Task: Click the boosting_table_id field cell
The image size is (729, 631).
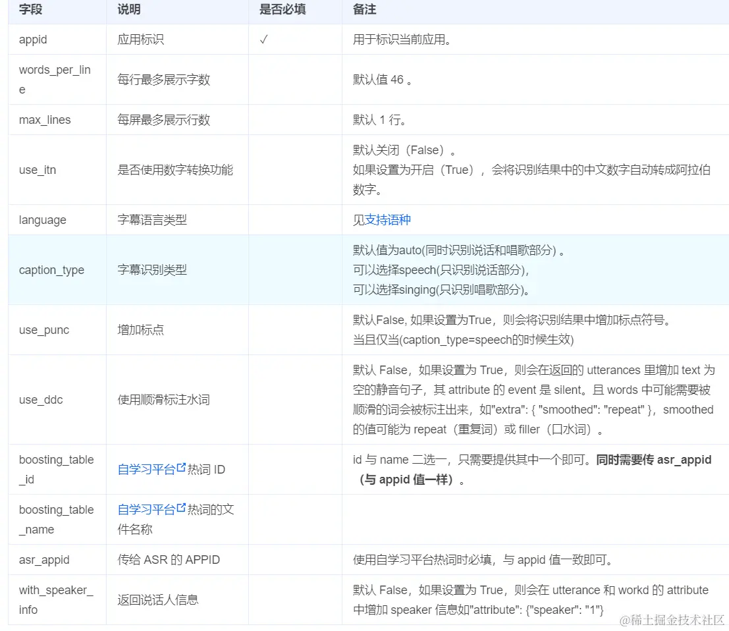Action: (56, 470)
